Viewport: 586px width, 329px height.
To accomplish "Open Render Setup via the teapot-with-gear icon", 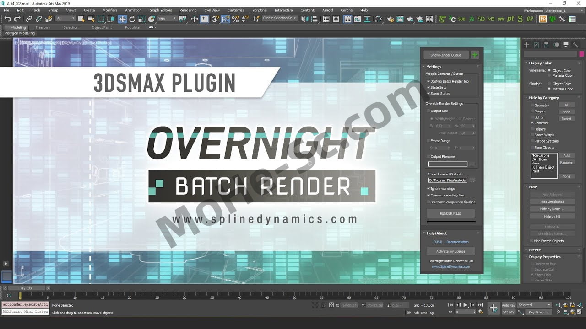I will pyautogui.click(x=390, y=19).
